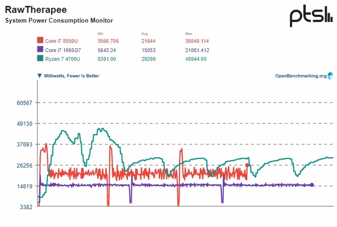Click the 45944.00 maximum value

196,59
